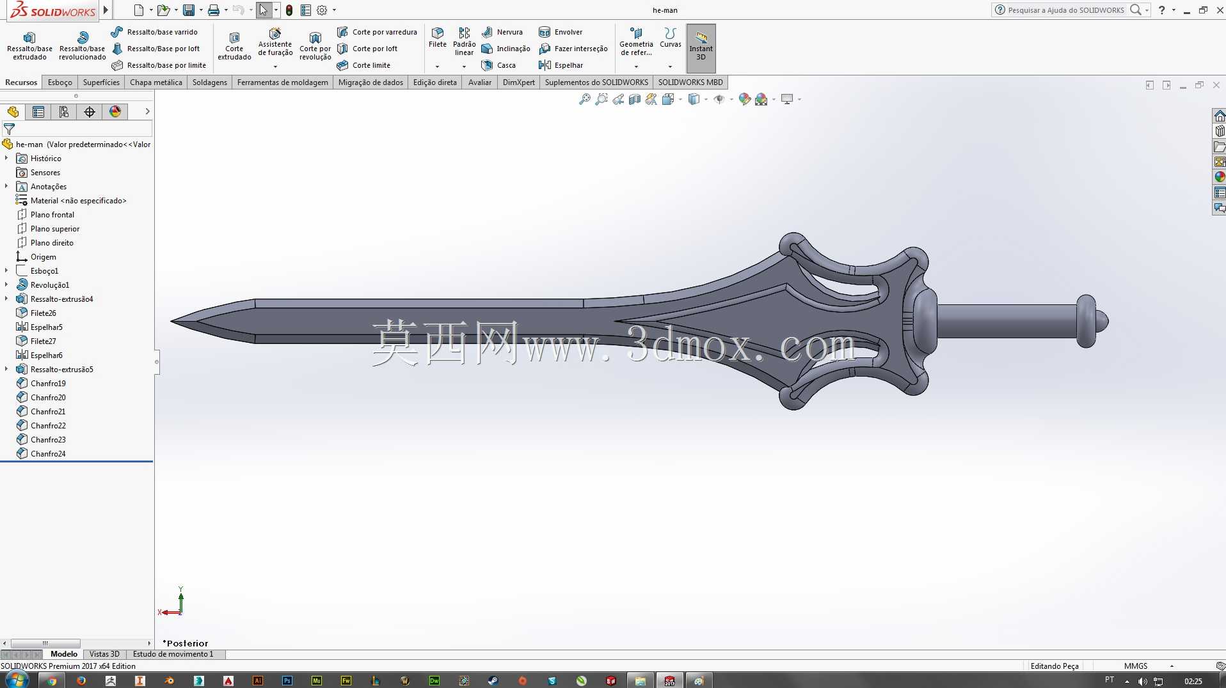Open the DisplayManager panel tab

pyautogui.click(x=115, y=112)
